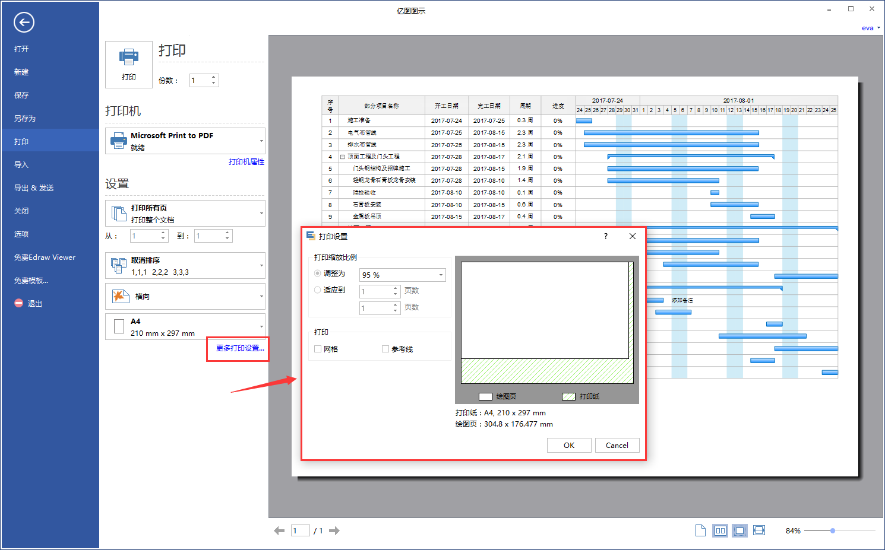Go to previous page arrow
Viewport: 885px width, 550px height.
(279, 530)
